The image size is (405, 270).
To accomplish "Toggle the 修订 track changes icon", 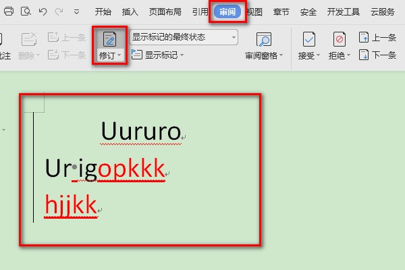I will tap(109, 39).
